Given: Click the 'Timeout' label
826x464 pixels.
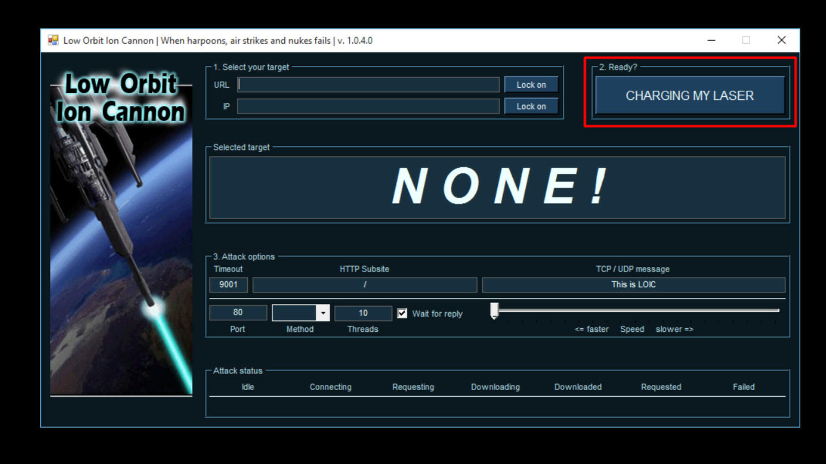Looking at the screenshot, I should pyautogui.click(x=228, y=269).
